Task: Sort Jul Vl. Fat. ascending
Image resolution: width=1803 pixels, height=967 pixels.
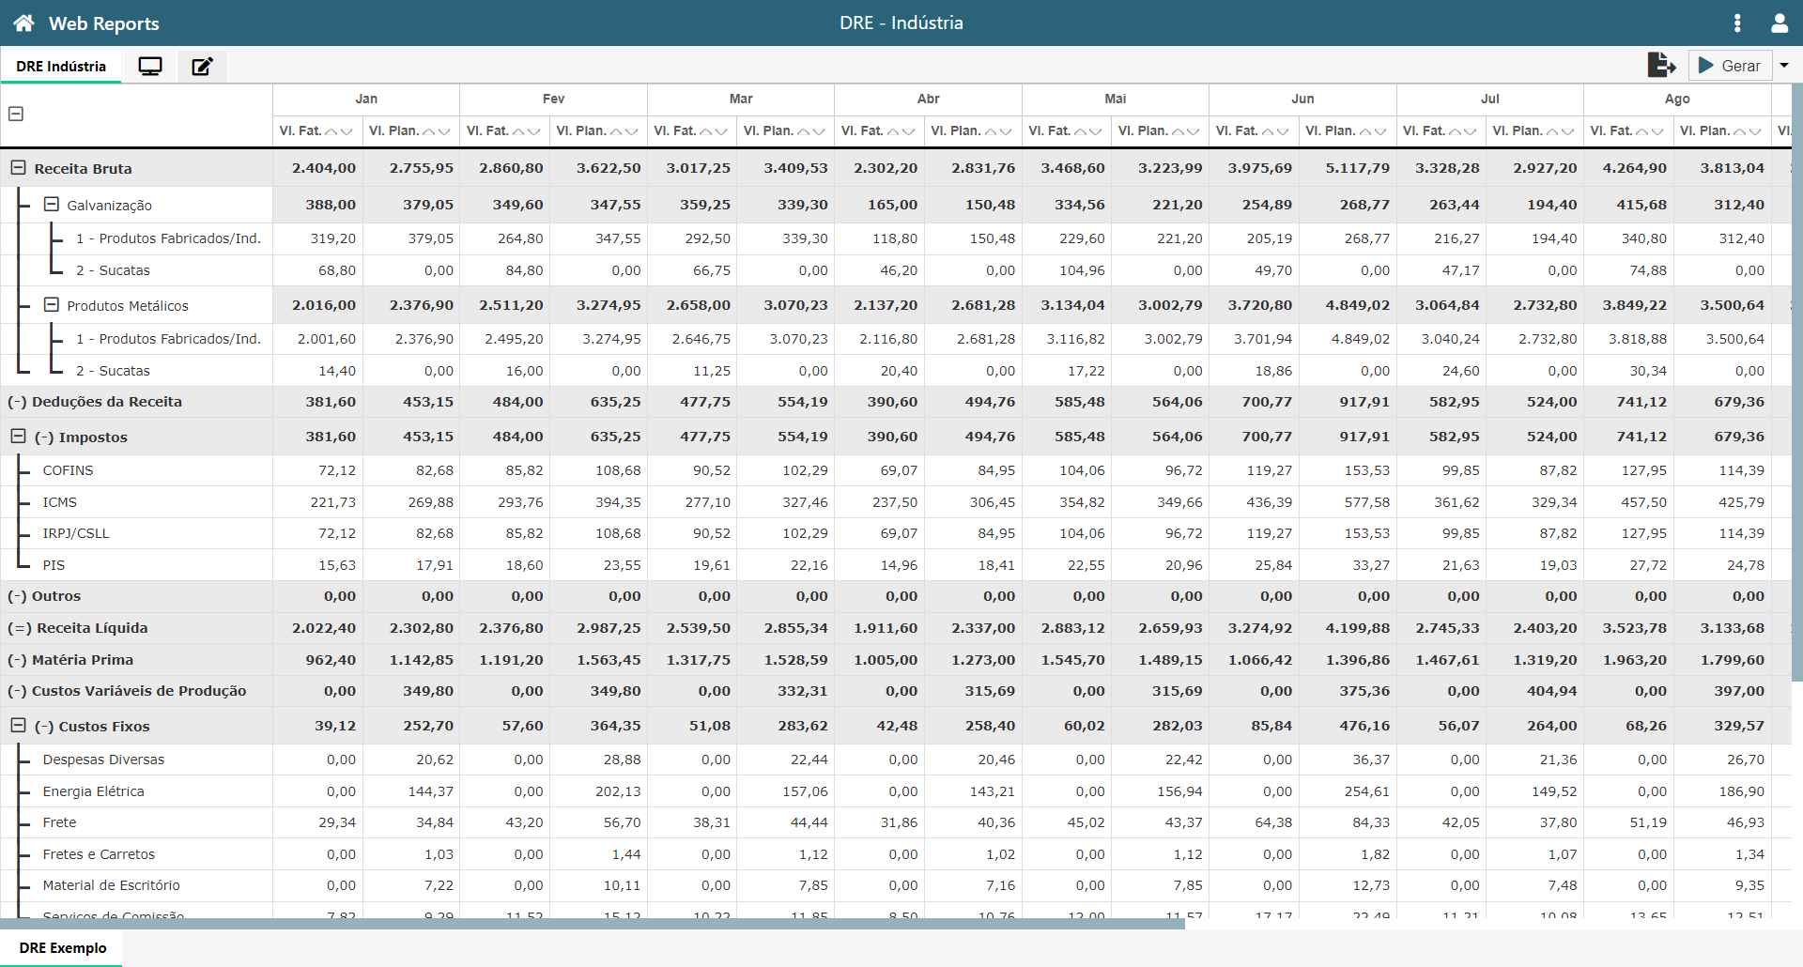Action: (1455, 131)
